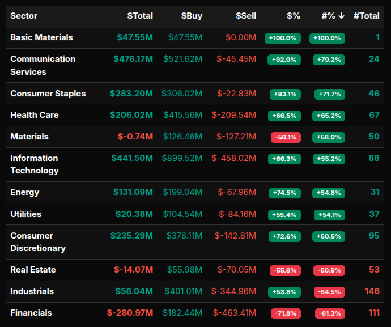The height and width of the screenshot is (327, 391).
Task: Open the Consumer Staples sector
Action: click(x=48, y=94)
